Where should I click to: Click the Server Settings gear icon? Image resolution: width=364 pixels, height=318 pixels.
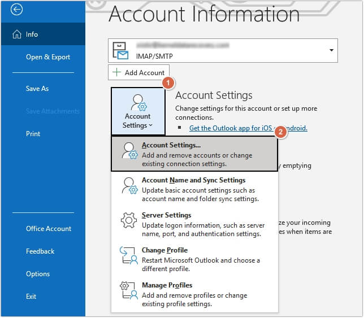pos(129,220)
